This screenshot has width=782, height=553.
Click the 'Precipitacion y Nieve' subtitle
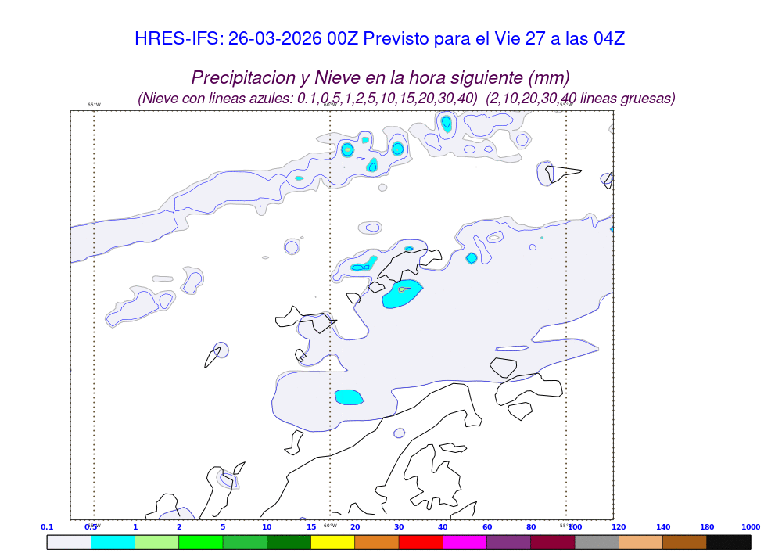pos(380,78)
